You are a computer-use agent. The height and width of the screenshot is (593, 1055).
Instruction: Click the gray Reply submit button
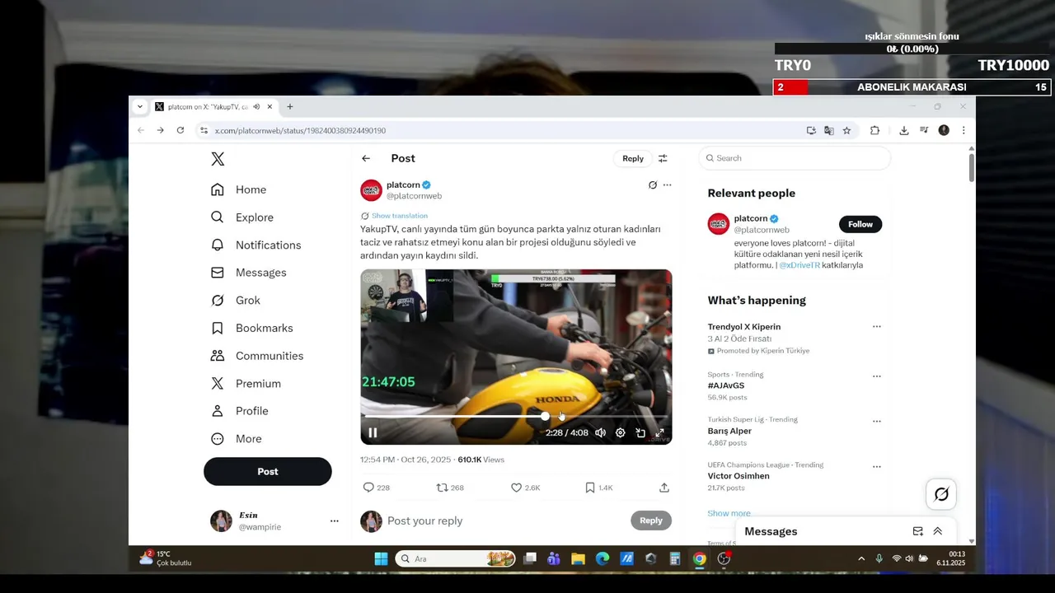[x=651, y=521]
